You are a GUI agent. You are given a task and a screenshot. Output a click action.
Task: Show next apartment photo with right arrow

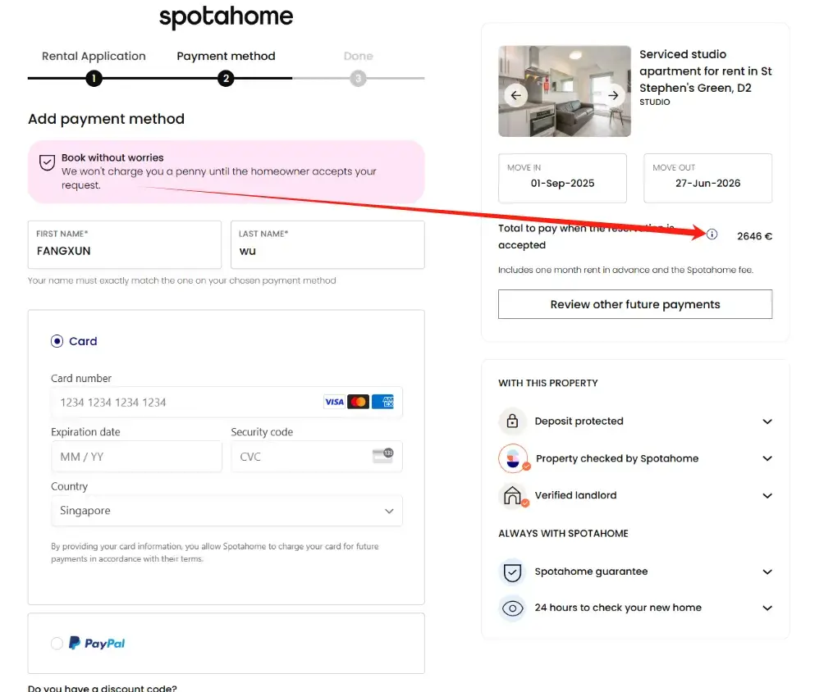tap(613, 95)
